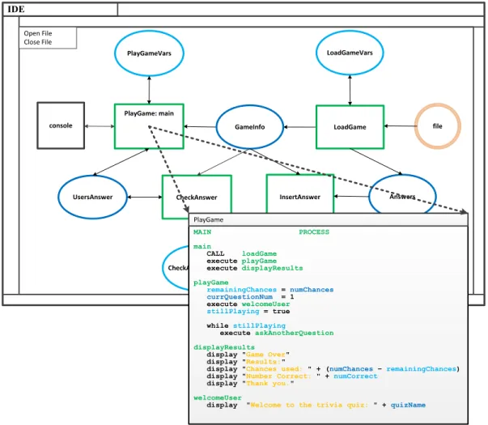This screenshot has width=488, height=425.
Task: Click the "Game Over" string
Action: click(x=265, y=355)
